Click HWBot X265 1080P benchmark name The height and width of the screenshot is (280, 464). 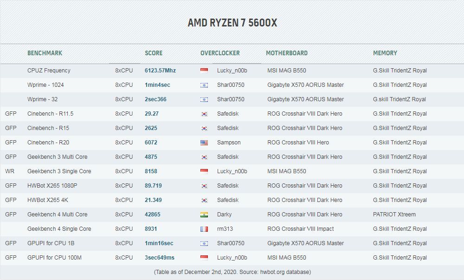pyautogui.click(x=52, y=186)
